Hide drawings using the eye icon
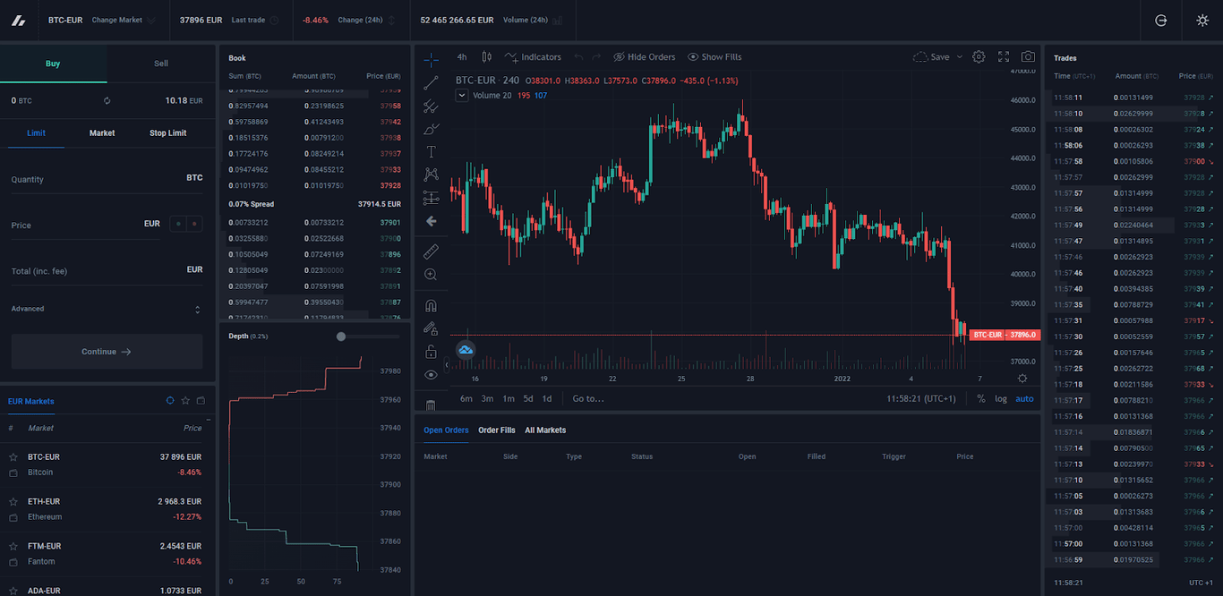This screenshot has width=1223, height=596. tap(431, 375)
